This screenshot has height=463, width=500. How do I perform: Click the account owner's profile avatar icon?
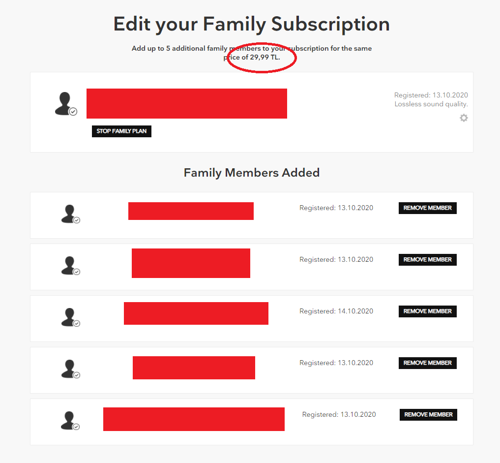click(x=66, y=104)
